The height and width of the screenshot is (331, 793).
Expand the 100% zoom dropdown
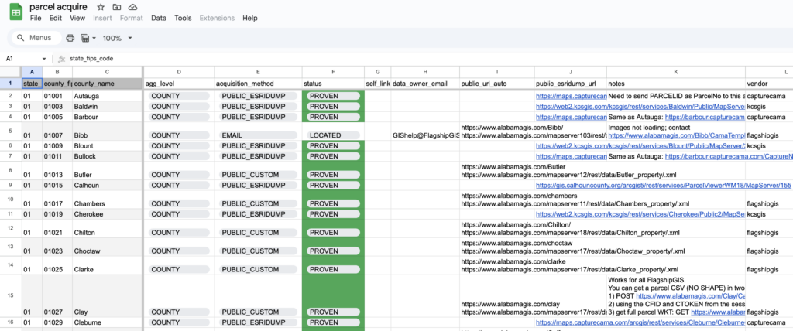[x=130, y=38]
